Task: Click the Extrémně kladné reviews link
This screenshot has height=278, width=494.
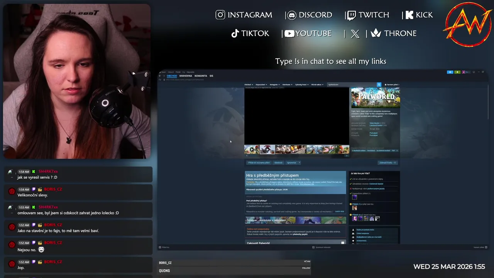Action: [377, 184]
